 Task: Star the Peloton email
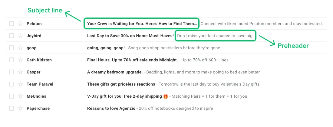click(21, 24)
